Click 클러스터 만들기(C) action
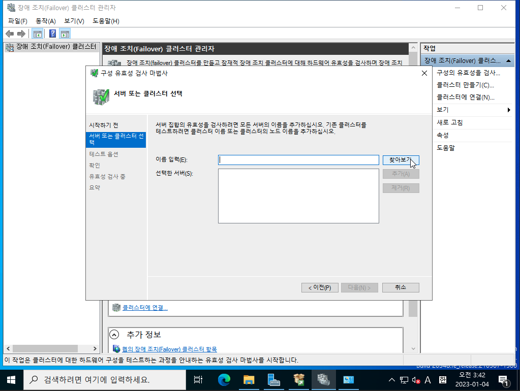Screen dimensions: 520x391 pyautogui.click(x=465, y=85)
